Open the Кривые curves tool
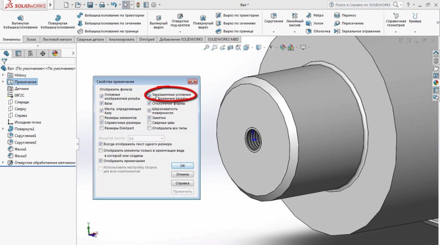 [x=415, y=18]
